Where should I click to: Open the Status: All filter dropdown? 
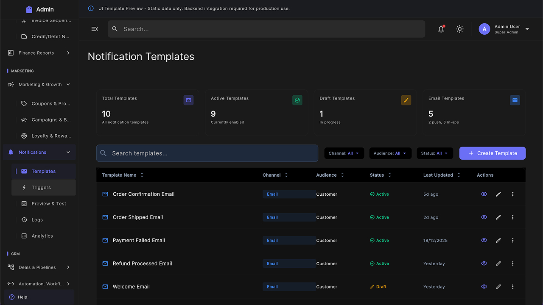pyautogui.click(x=434, y=153)
